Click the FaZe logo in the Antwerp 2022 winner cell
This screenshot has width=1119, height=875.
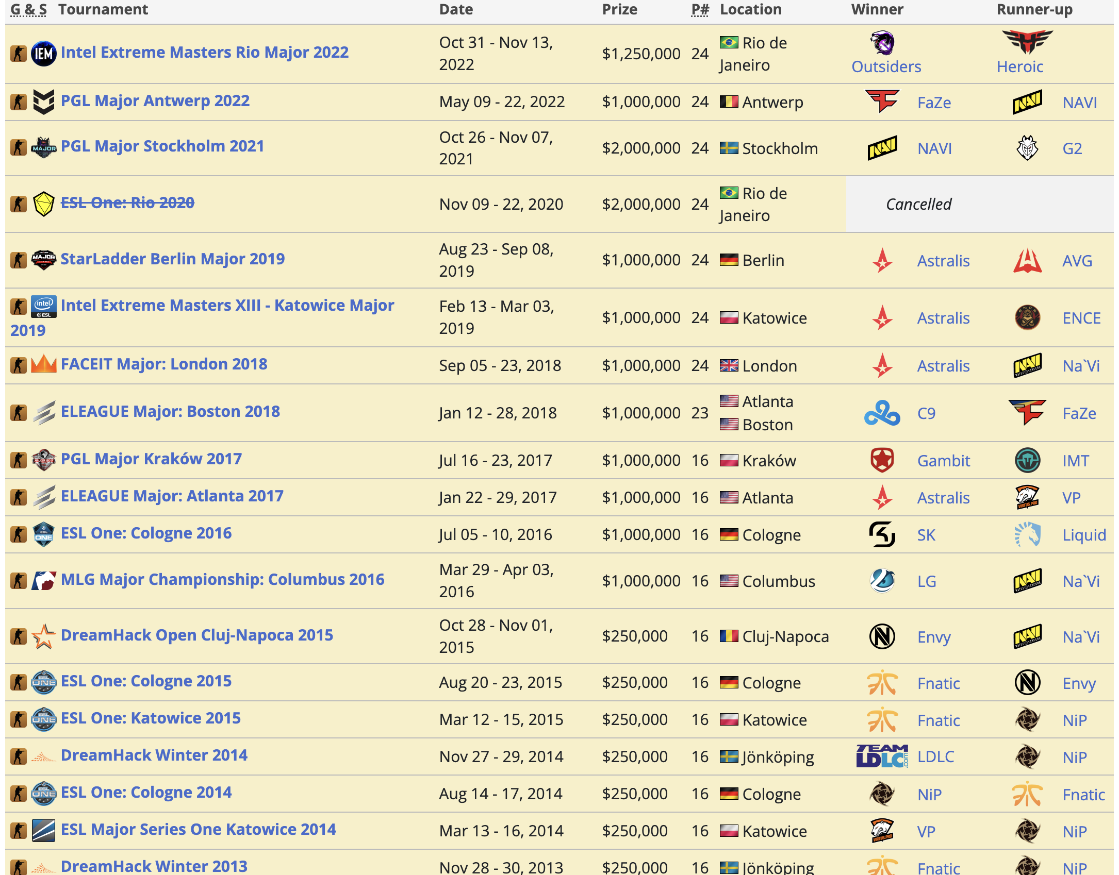pos(882,101)
